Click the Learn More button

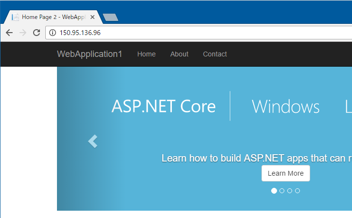286,173
